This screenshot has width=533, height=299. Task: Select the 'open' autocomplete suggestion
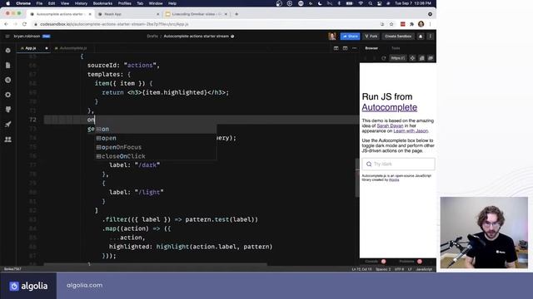[156, 139]
